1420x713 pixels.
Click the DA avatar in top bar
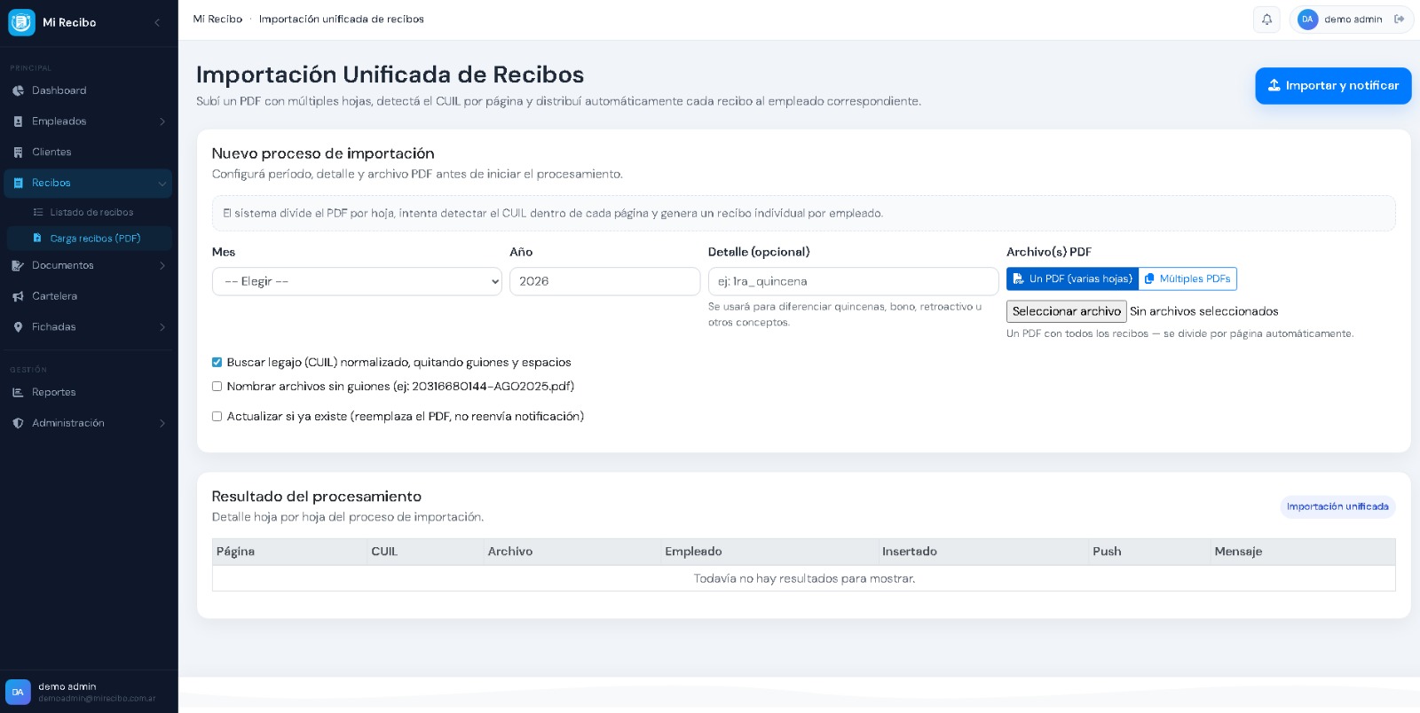[1307, 19]
